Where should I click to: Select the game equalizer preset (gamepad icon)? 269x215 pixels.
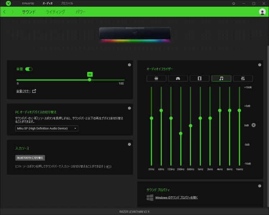(178, 78)
